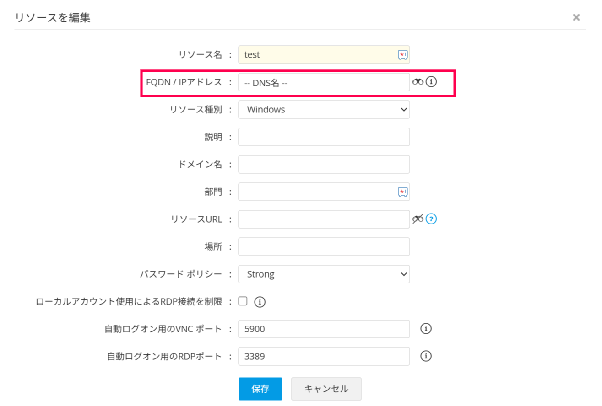The image size is (602, 406).
Task: Focus the FQDN / IPアドレス input field
Action: pos(324,82)
